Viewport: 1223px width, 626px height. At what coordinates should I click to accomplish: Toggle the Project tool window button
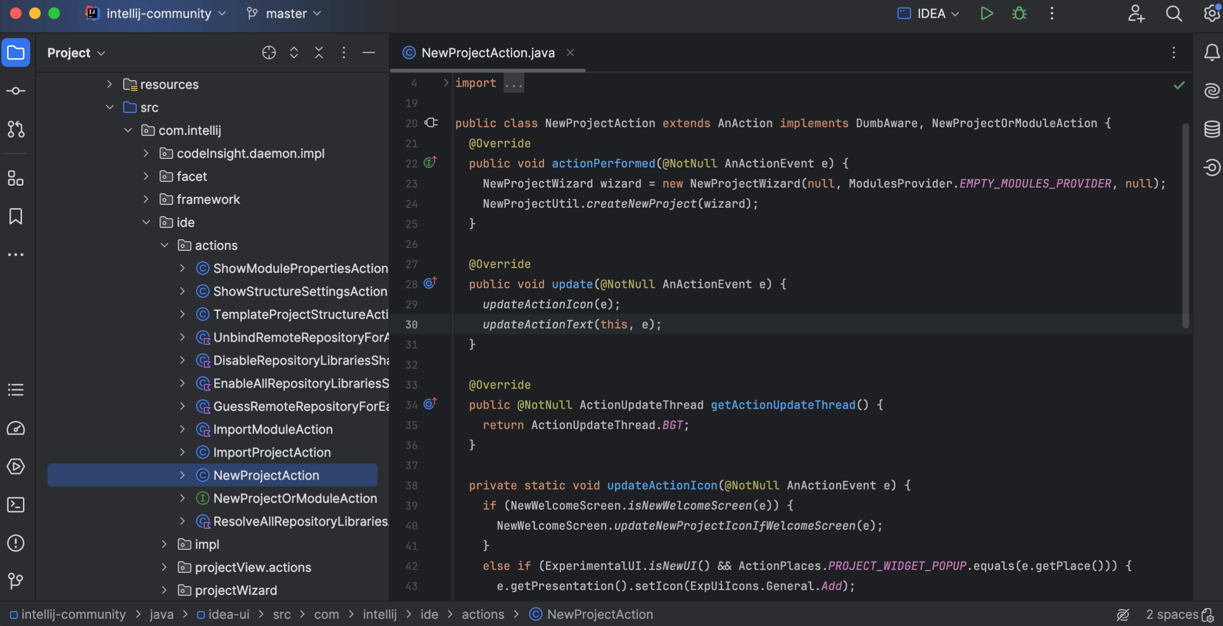(x=16, y=53)
